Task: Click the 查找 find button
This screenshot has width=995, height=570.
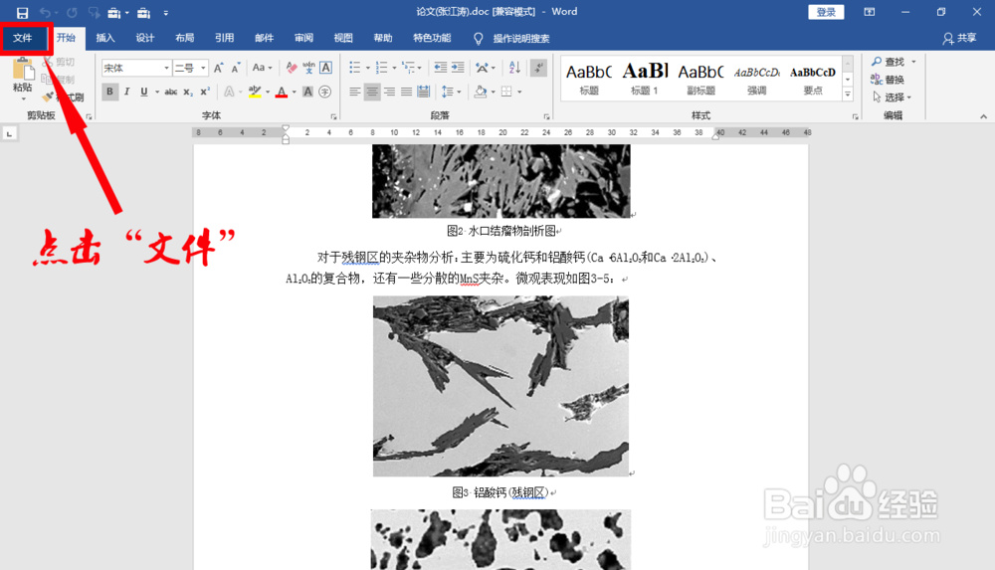Action: pyautogui.click(x=894, y=62)
